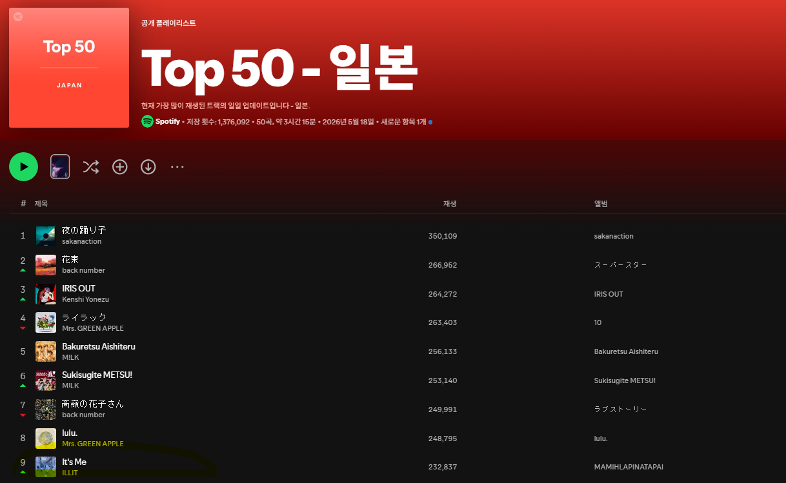Open album art of Bakuretsu Aishiteru

tap(46, 351)
